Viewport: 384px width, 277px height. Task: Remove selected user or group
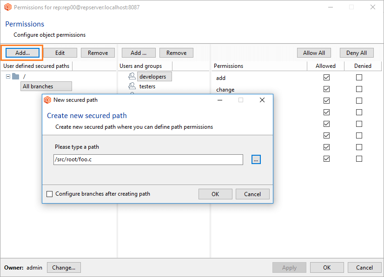coord(176,53)
